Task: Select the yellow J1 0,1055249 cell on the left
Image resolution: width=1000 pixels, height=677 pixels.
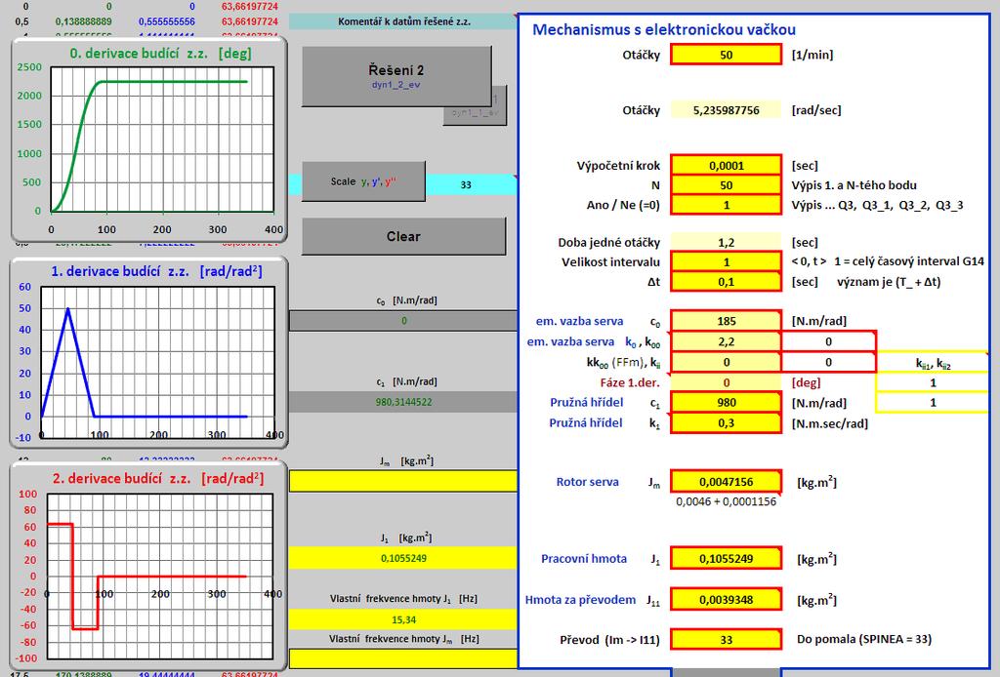Action: 403,558
